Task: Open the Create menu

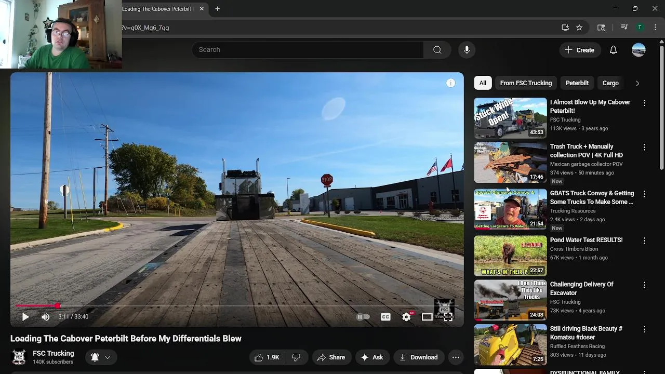Action: pos(580,50)
